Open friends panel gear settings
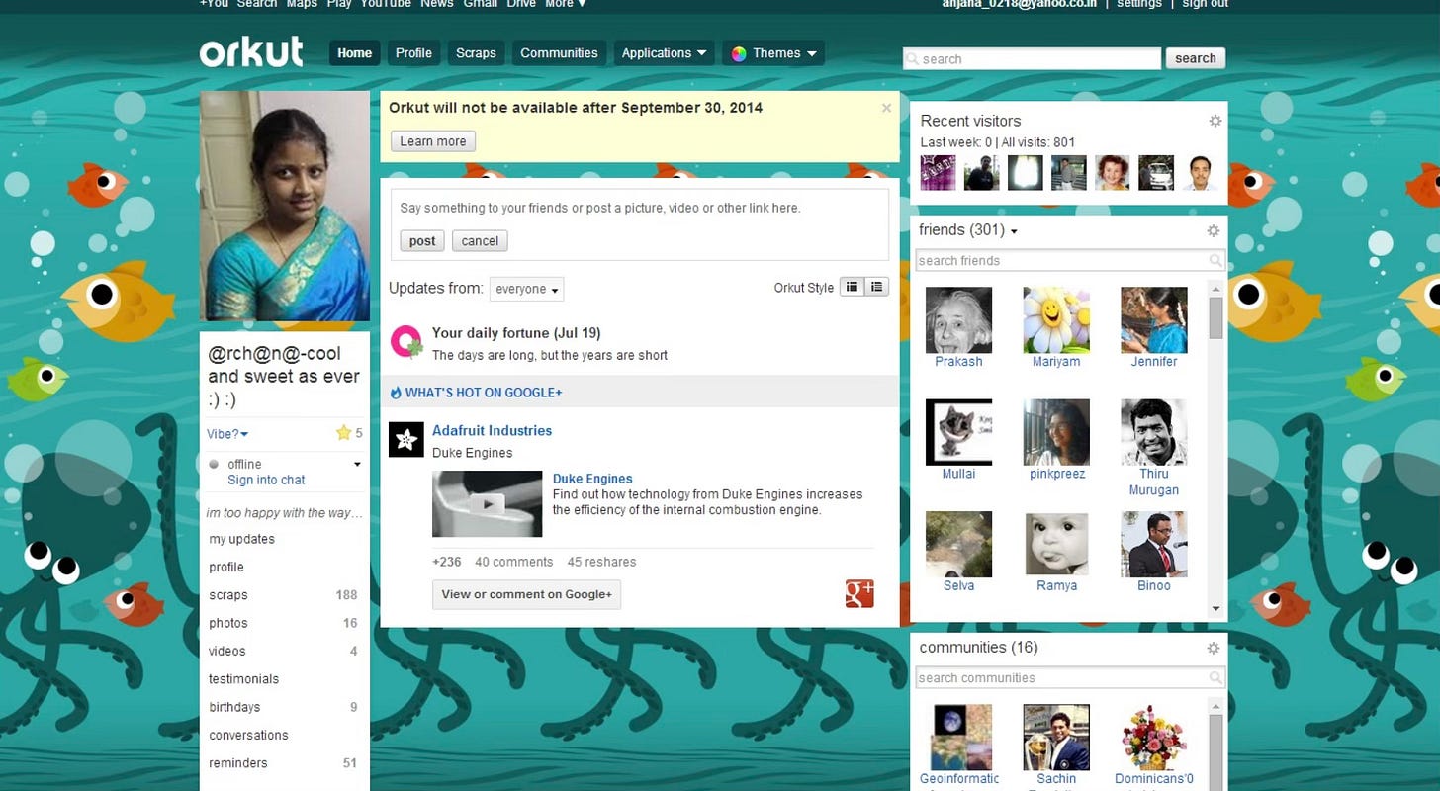The width and height of the screenshot is (1440, 791). tap(1214, 230)
